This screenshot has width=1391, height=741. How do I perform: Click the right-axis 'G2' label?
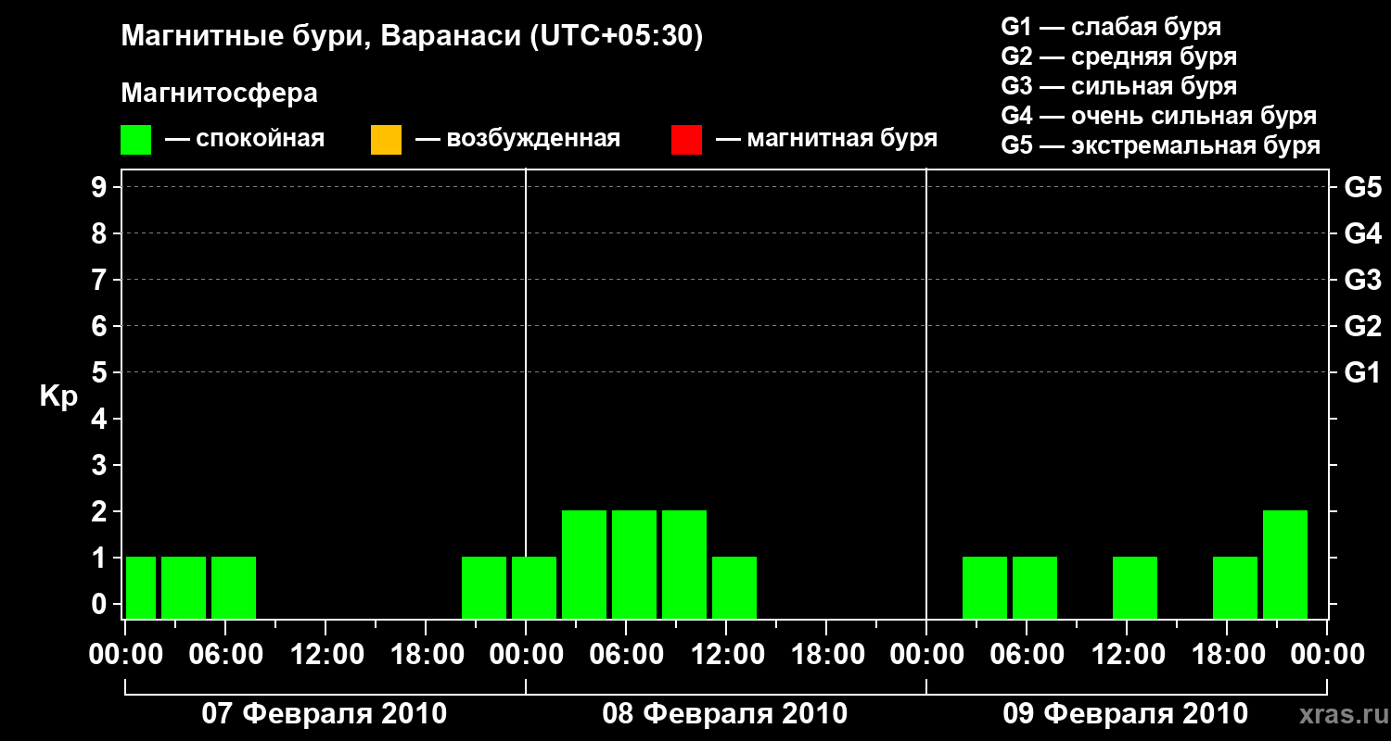click(x=1362, y=326)
